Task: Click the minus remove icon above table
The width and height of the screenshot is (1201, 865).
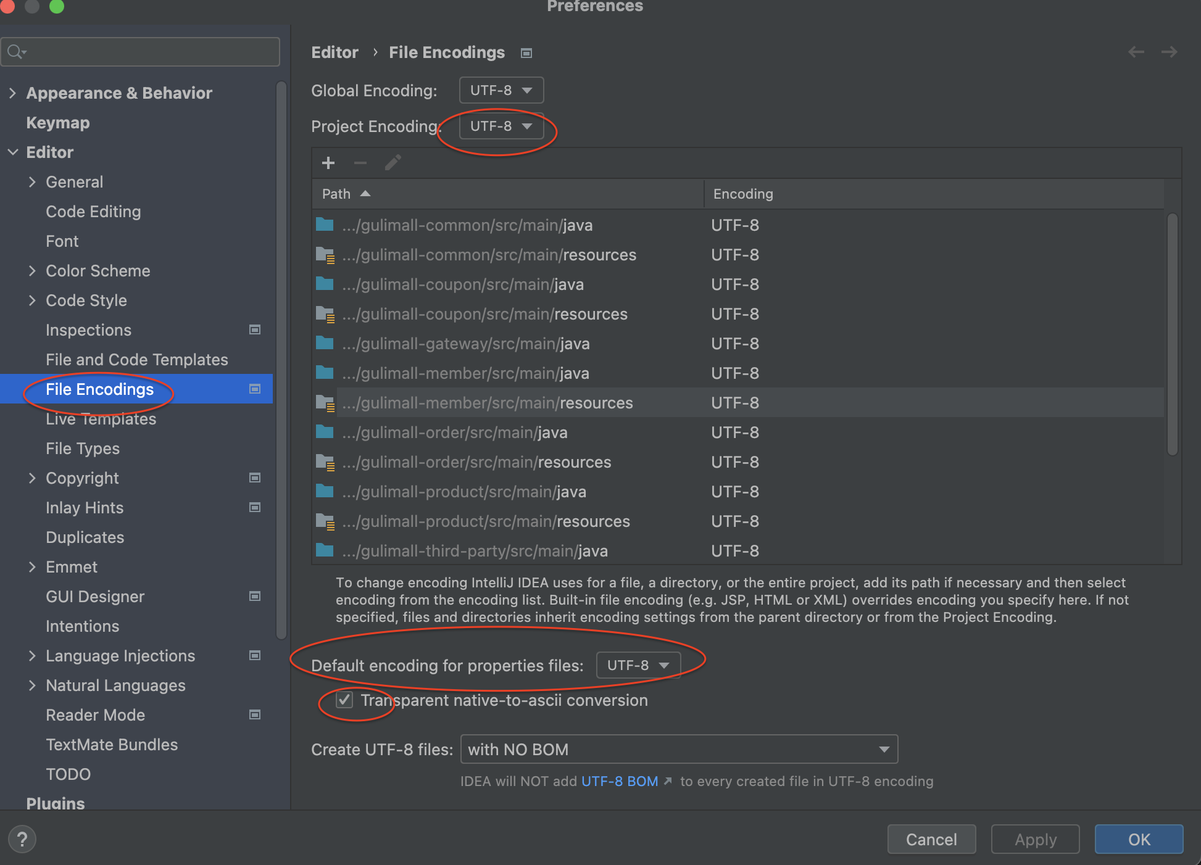Action: coord(360,163)
